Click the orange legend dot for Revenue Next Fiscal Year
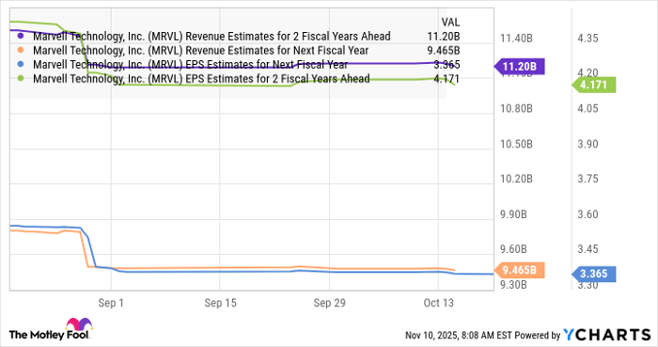Image resolution: width=658 pixels, height=347 pixels. pos(21,51)
